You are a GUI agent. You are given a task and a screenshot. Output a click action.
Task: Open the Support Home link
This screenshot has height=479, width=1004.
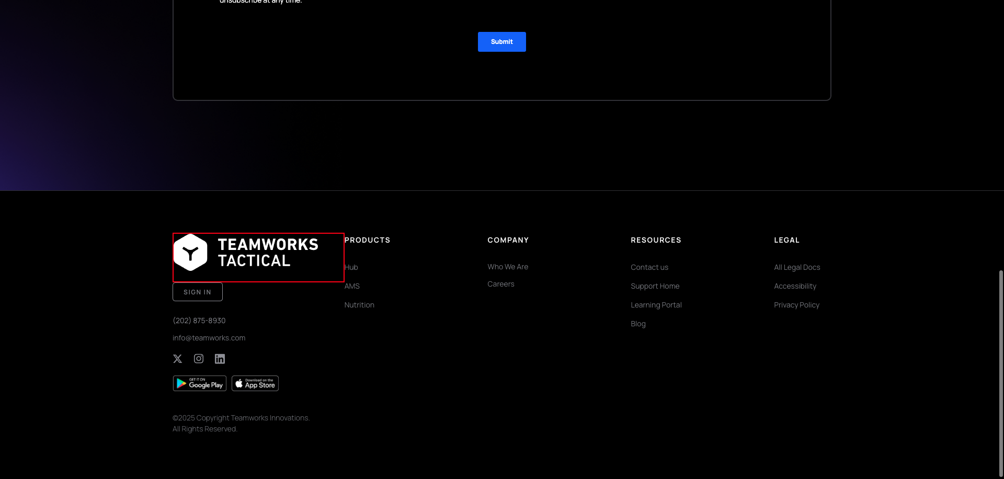655,286
